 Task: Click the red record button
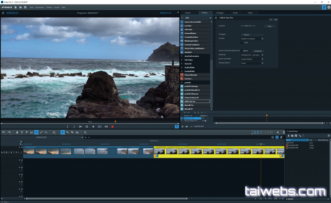112,127
